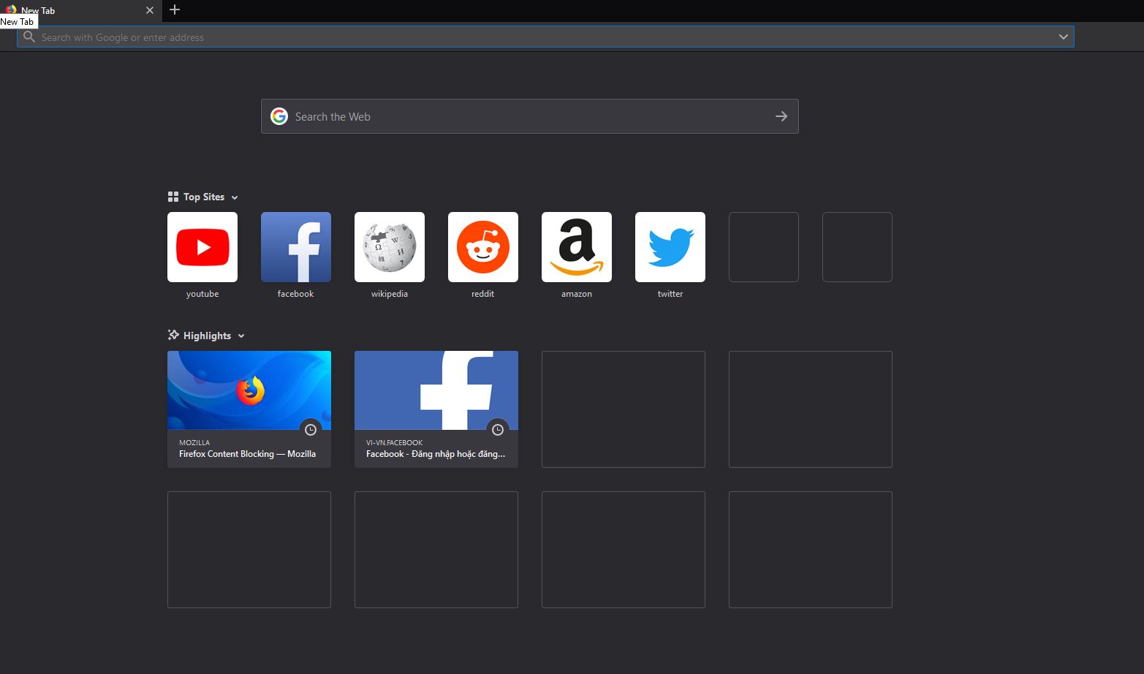1144x674 pixels.
Task: Open the address bar history dropdown arrow
Action: tap(1064, 37)
